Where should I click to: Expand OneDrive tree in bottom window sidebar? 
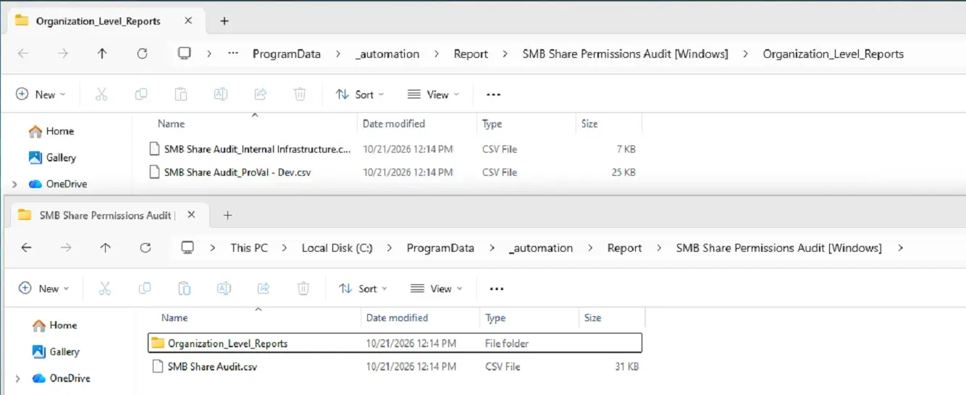pos(17,378)
